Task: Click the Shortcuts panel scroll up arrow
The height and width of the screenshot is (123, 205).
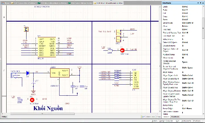Action: click(203, 6)
